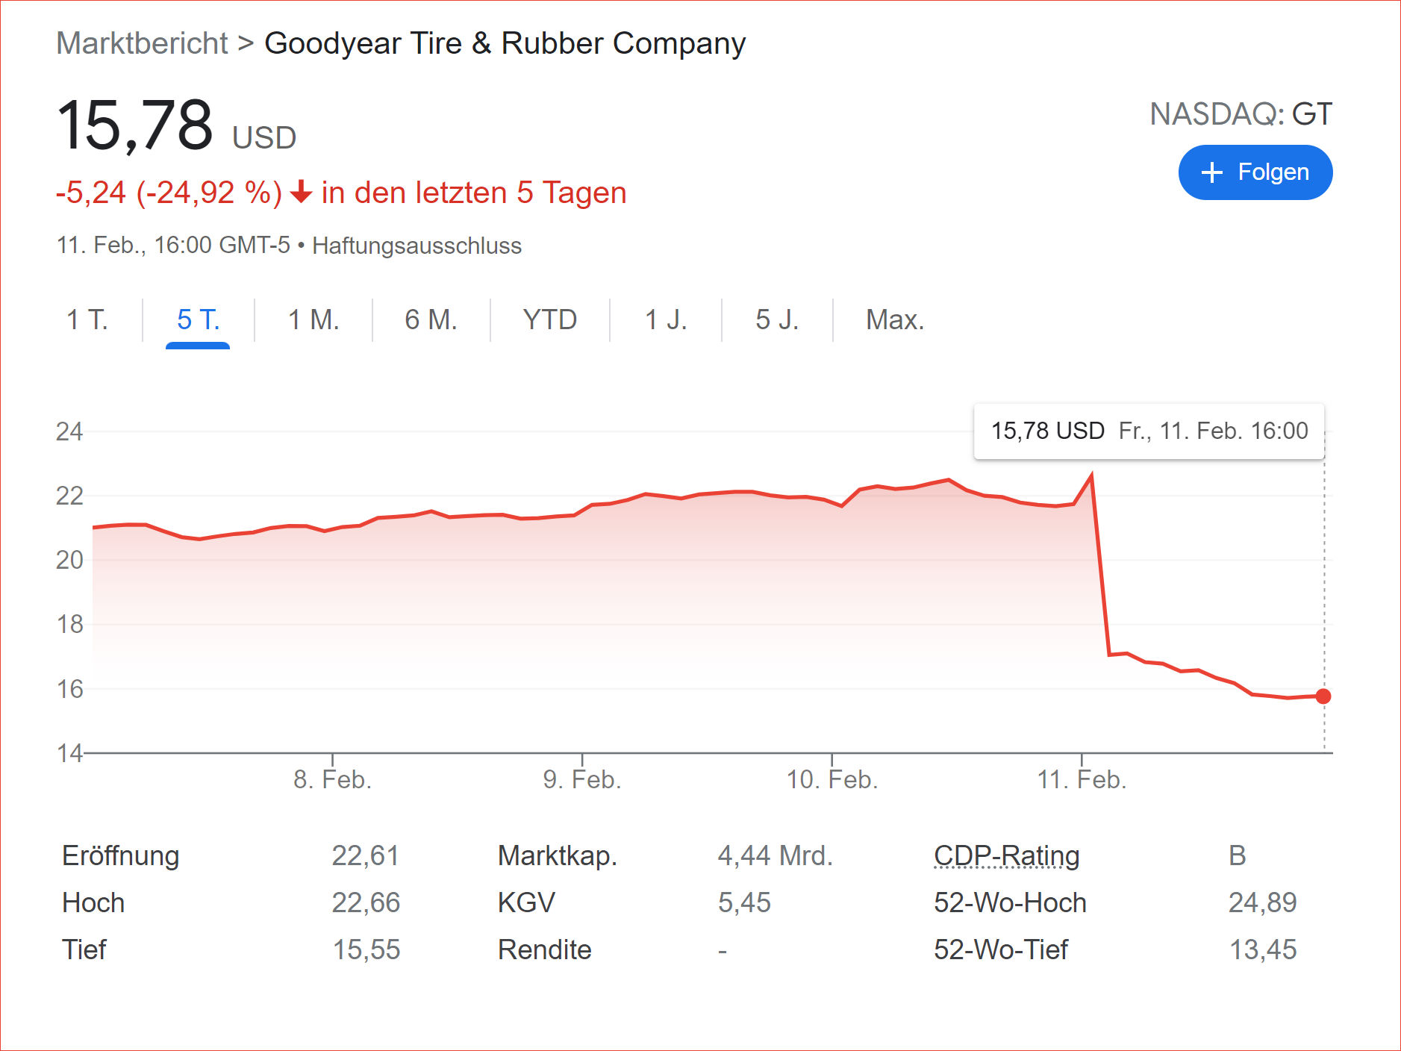Click the red down arrow icon

(x=301, y=193)
